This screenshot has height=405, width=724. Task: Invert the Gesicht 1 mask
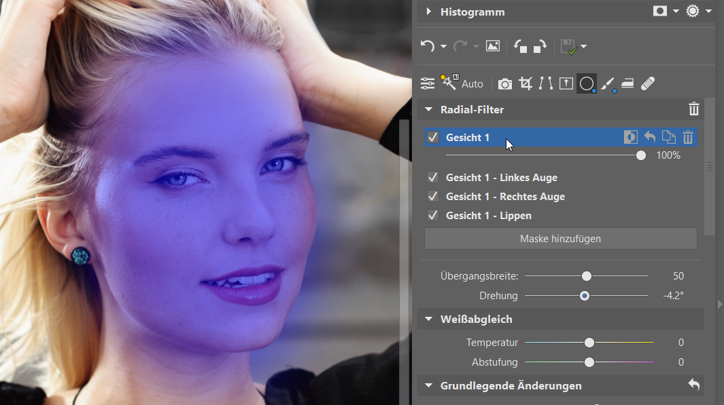coord(630,138)
